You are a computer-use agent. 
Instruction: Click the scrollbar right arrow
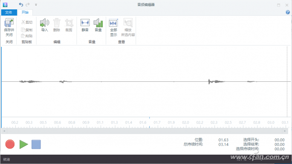285,131
